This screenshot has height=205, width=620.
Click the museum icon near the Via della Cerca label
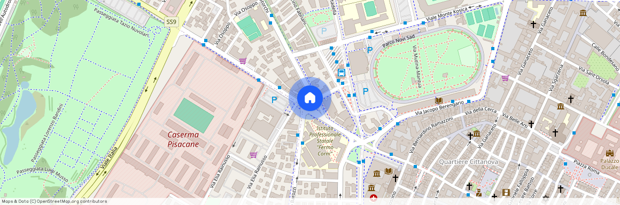pos(476,133)
